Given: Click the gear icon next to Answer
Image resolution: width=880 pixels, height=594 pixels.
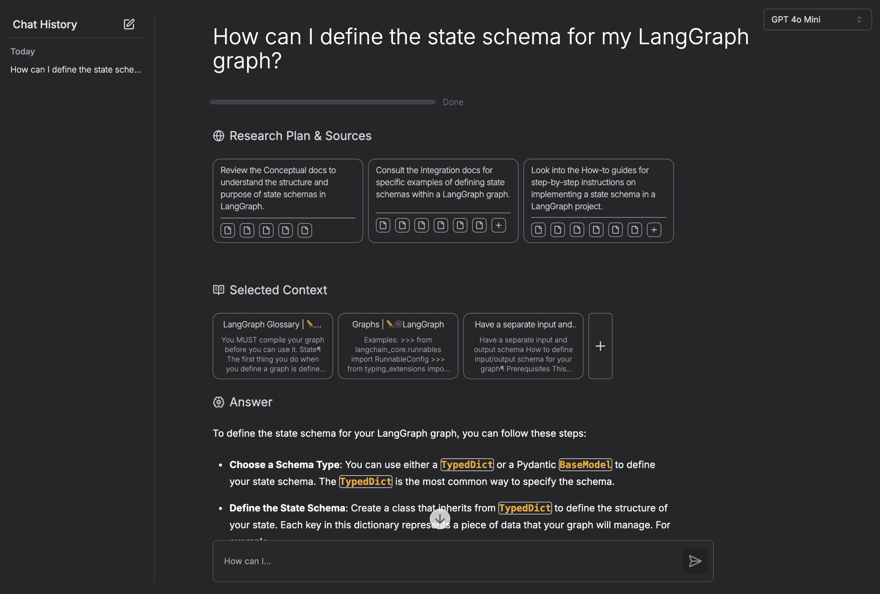Looking at the screenshot, I should coord(219,402).
